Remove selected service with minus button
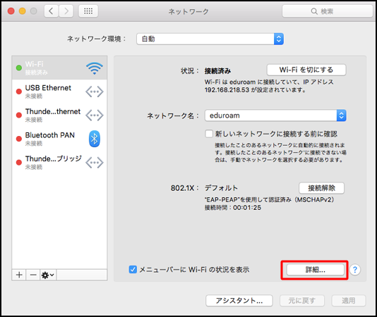Image resolution: width=377 pixels, height=317 pixels. (x=33, y=275)
